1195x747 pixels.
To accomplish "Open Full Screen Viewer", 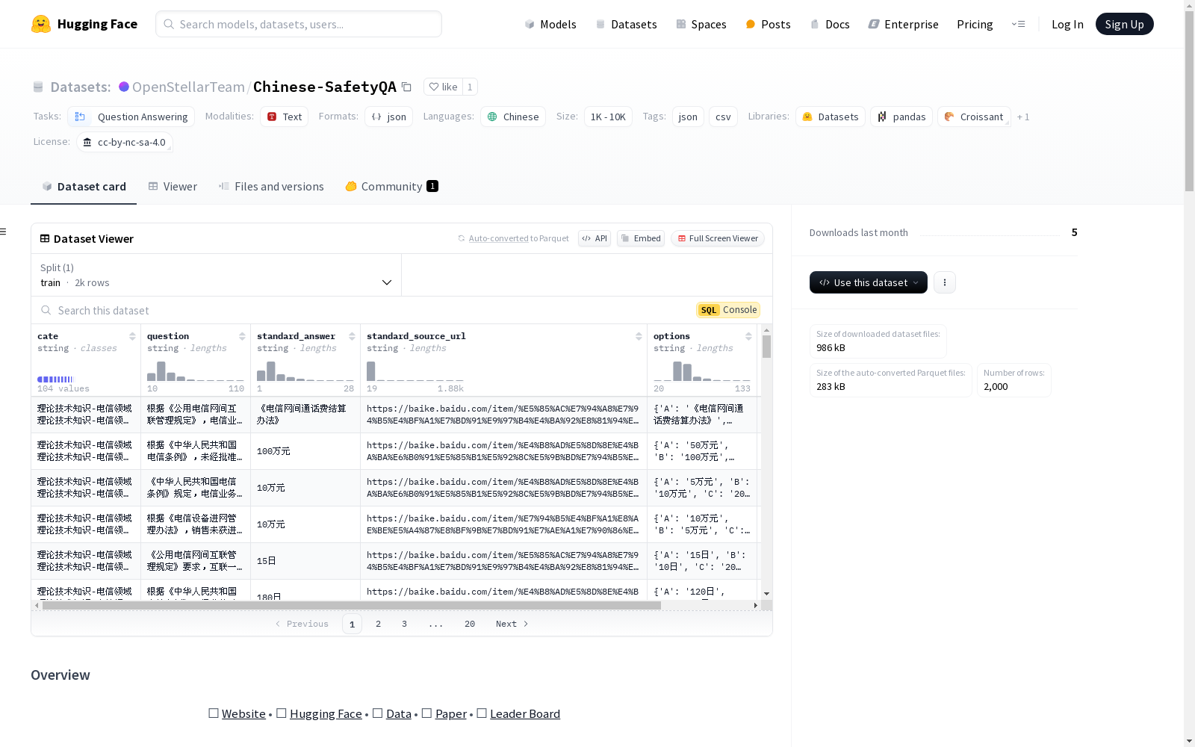I will point(718,238).
